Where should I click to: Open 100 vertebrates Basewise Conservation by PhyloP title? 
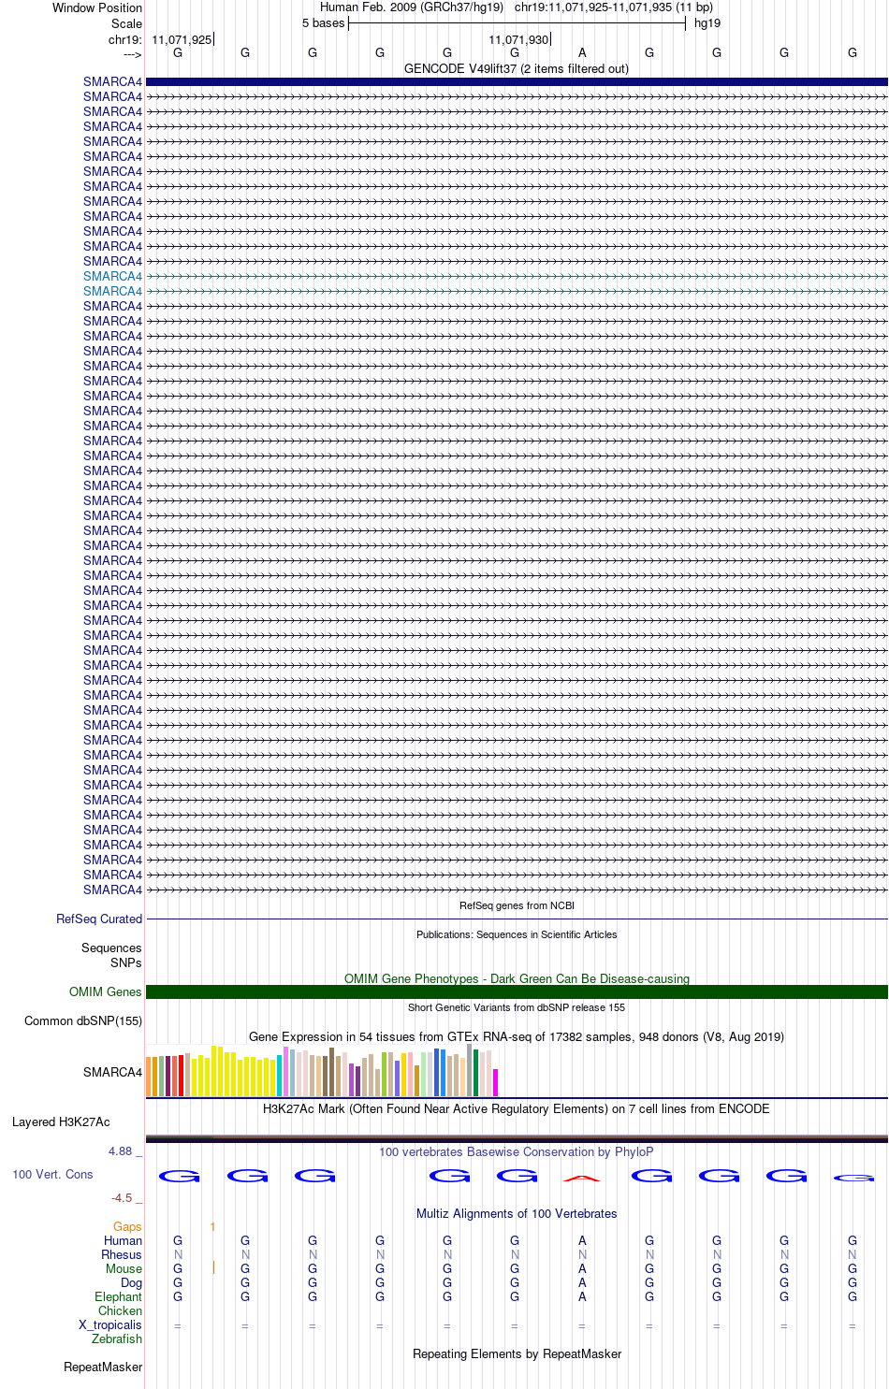pyautogui.click(x=517, y=1151)
